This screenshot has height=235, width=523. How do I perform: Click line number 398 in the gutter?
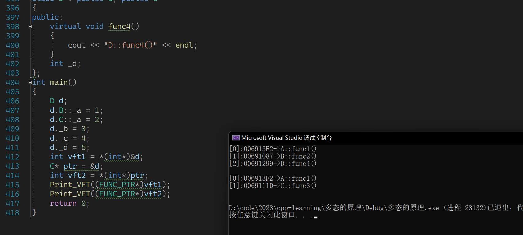coord(13,27)
